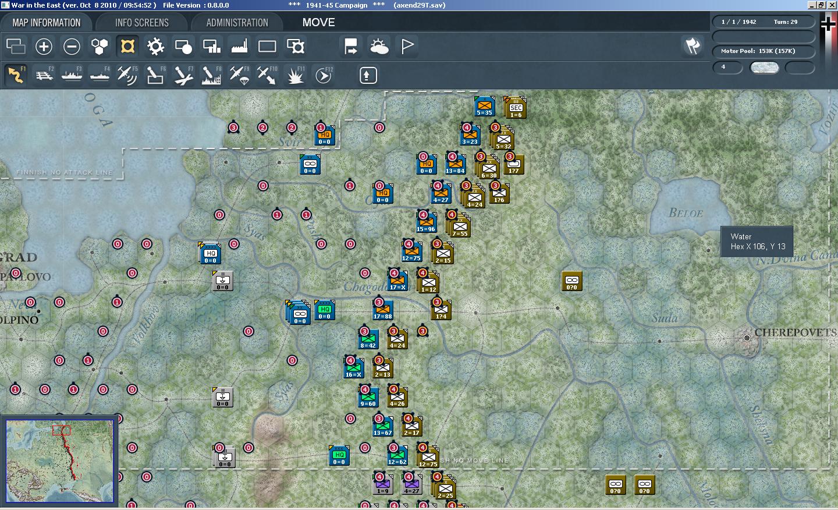Zoom out of the map
Image resolution: width=838 pixels, height=510 pixels.
(72, 46)
